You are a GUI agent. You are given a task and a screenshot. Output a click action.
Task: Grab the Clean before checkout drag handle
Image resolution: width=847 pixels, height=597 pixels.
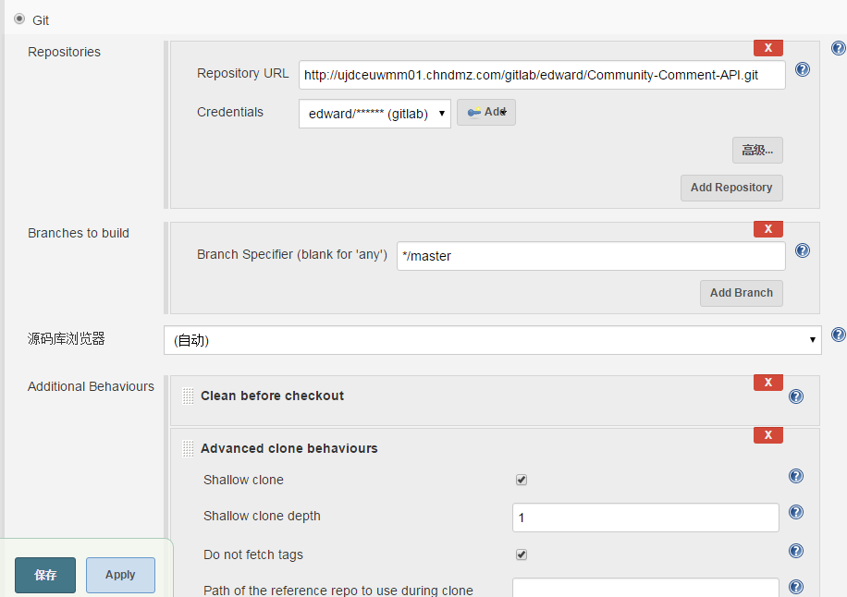(x=188, y=396)
